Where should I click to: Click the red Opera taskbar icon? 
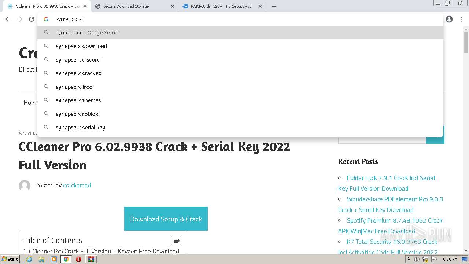(x=78, y=259)
